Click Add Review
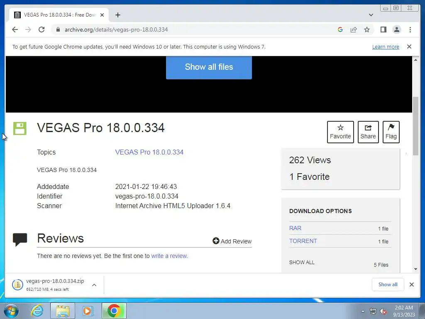Viewport: 425px width, 319px height. [232, 241]
